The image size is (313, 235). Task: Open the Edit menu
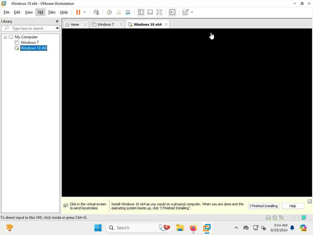[17, 12]
